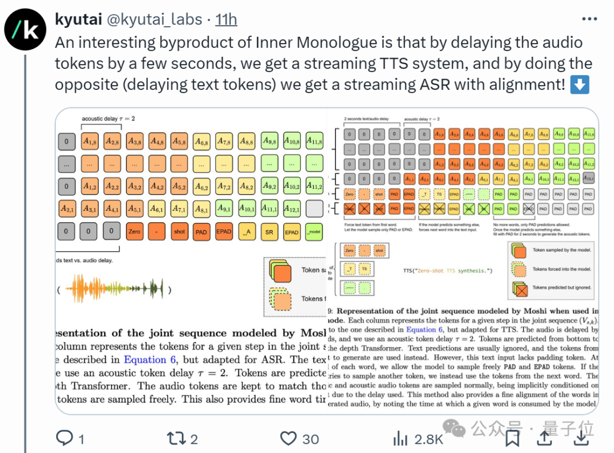This screenshot has height=453, width=614.
Task: Click the tweet text about Inner Monologue
Action: pyautogui.click(x=323, y=64)
